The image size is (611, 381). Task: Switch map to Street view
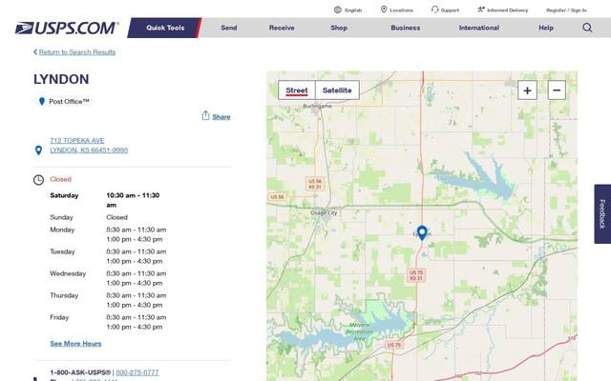click(x=297, y=90)
